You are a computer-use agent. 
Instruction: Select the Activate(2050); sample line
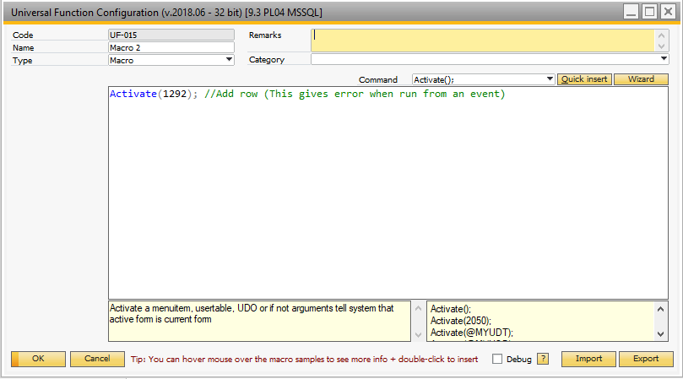pyautogui.click(x=461, y=321)
